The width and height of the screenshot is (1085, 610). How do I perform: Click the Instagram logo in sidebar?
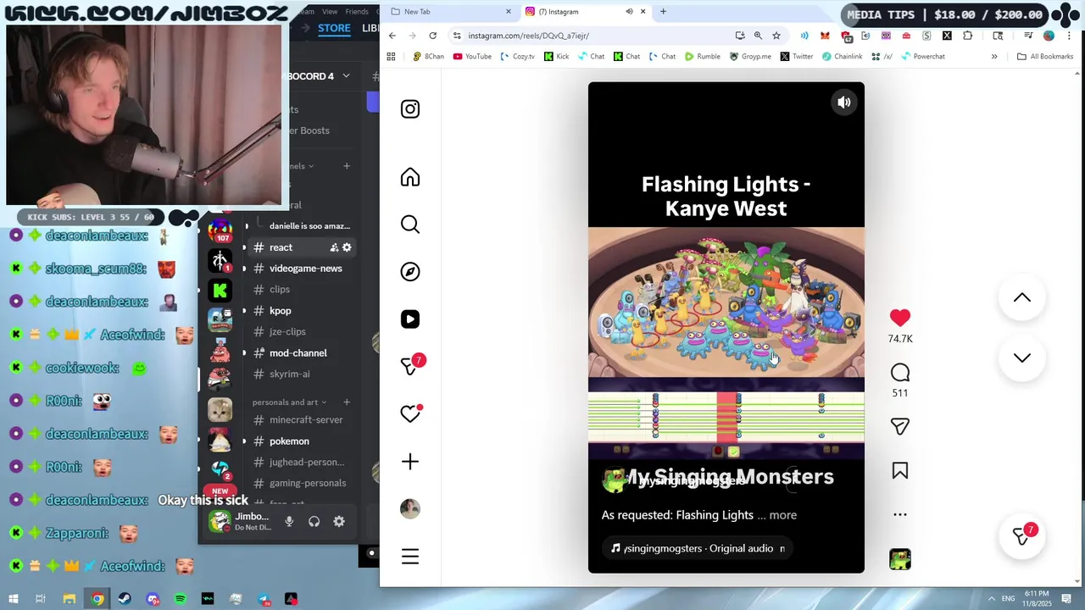pos(410,108)
